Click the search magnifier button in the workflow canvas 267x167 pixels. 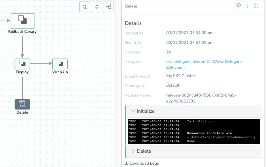(85, 7)
